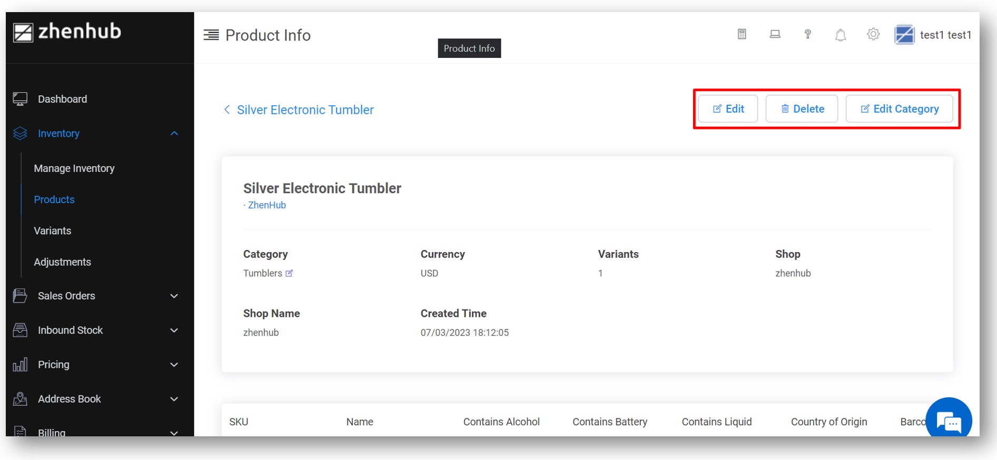
Task: Click the zhenhub logo
Action: tap(67, 32)
